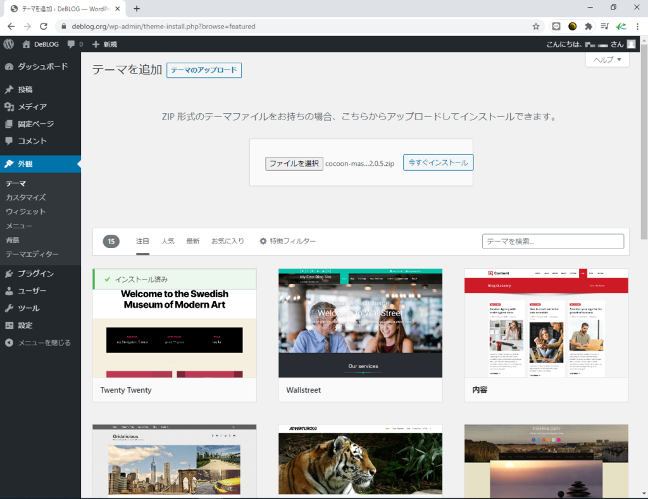
Task: Reload the page in browser
Action: [x=44, y=27]
